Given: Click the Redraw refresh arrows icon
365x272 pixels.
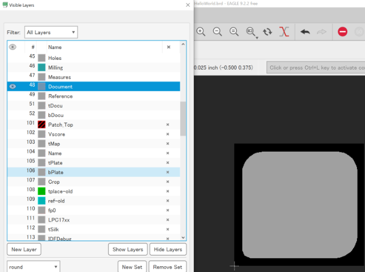Looking at the screenshot, I should [267, 31].
